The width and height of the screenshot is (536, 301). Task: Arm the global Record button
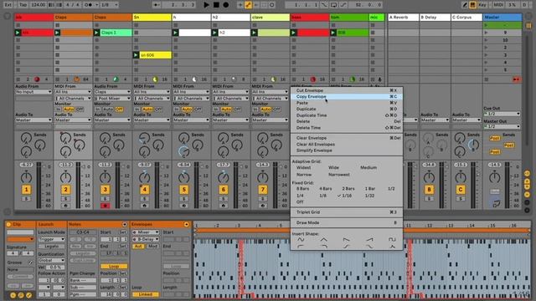226,5
